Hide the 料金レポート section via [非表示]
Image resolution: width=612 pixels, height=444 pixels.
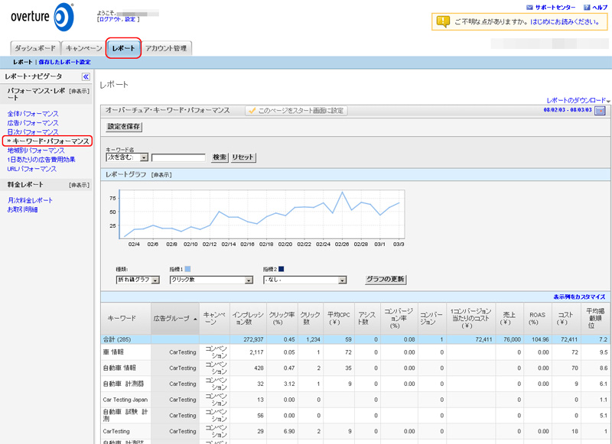pyautogui.click(x=79, y=185)
